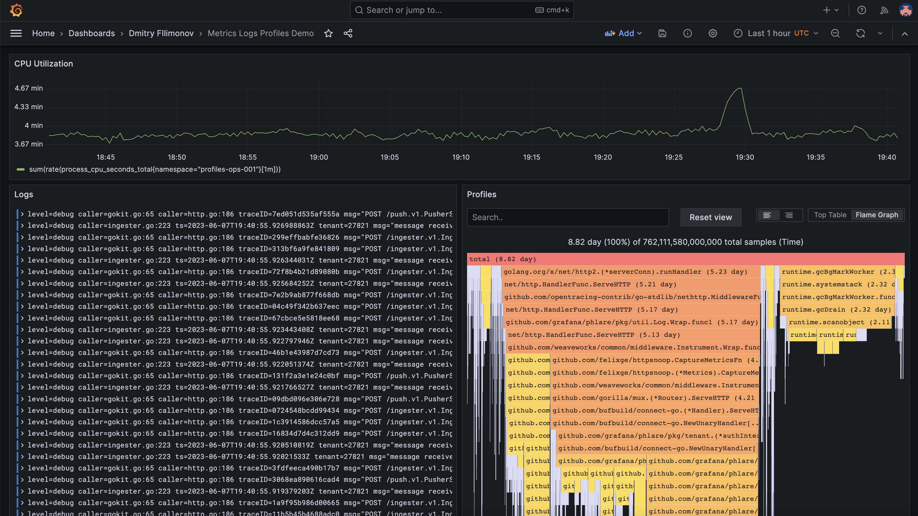Refresh the dashboard with the refresh icon

click(x=861, y=33)
